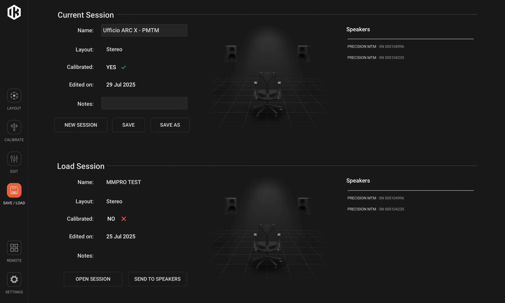Viewport: 505px width, 303px height.
Task: Open the Calibrate microphone icon
Action: (14, 127)
